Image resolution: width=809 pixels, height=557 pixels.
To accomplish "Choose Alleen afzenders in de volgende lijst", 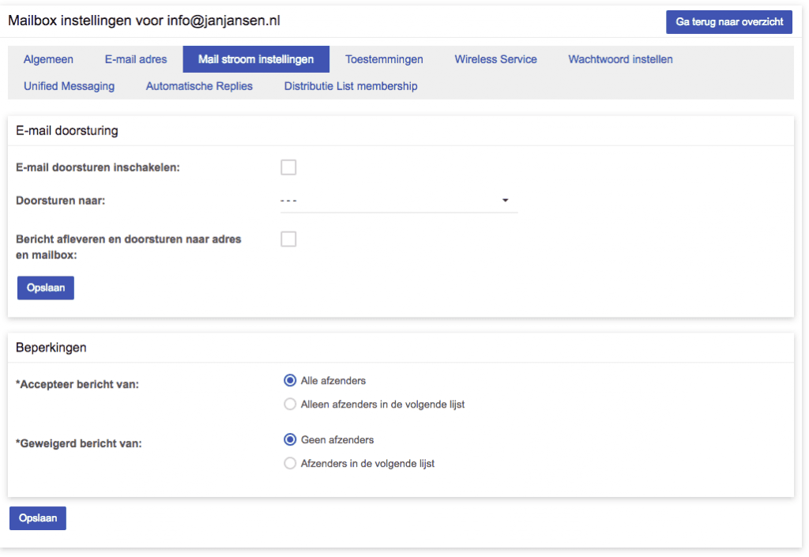I will pyautogui.click(x=290, y=405).
